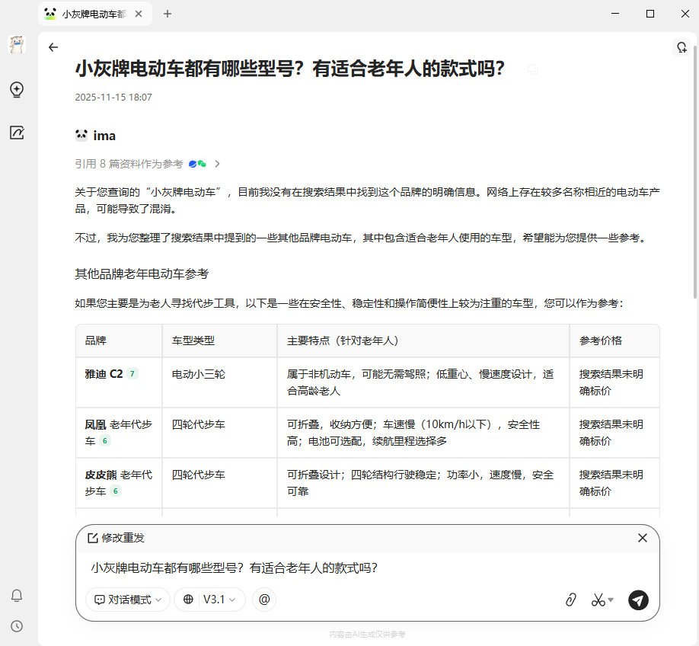Open history clock icon in sidebar

click(17, 626)
